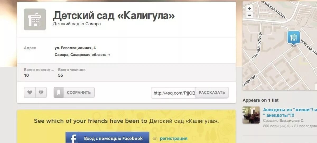
Task: Click ул. Революционная, 4 address text
Action: 75,48
